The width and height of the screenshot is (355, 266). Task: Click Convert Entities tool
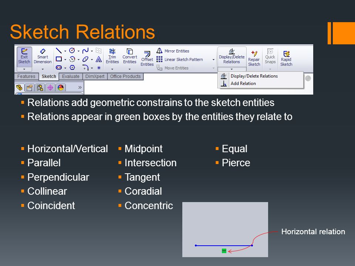[x=129, y=56]
